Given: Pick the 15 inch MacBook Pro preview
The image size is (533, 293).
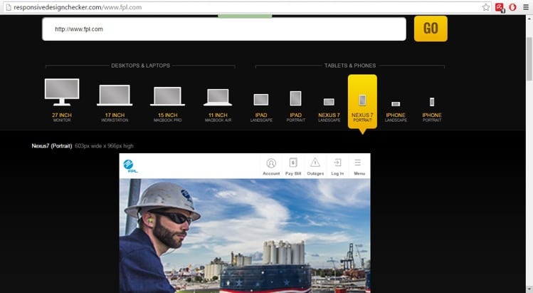Looking at the screenshot, I should click(168, 96).
